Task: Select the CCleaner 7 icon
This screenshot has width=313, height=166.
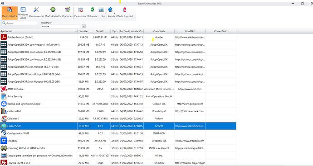Action: coord(4,119)
